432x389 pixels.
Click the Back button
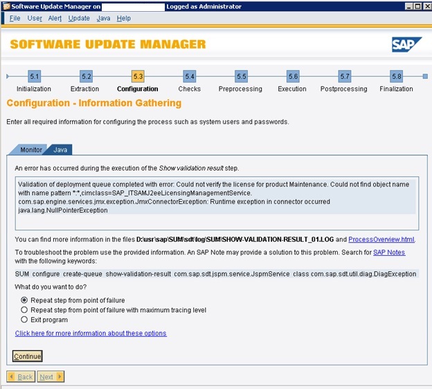pyautogui.click(x=21, y=377)
